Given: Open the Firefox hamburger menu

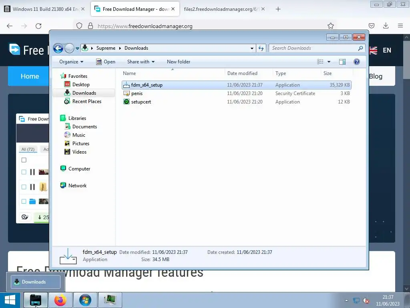Looking at the screenshot, I should (400, 26).
